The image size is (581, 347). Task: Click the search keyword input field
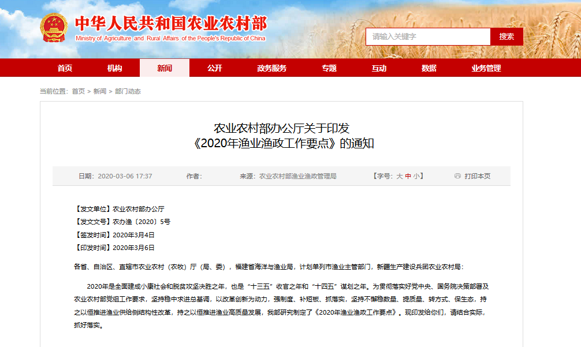point(428,36)
